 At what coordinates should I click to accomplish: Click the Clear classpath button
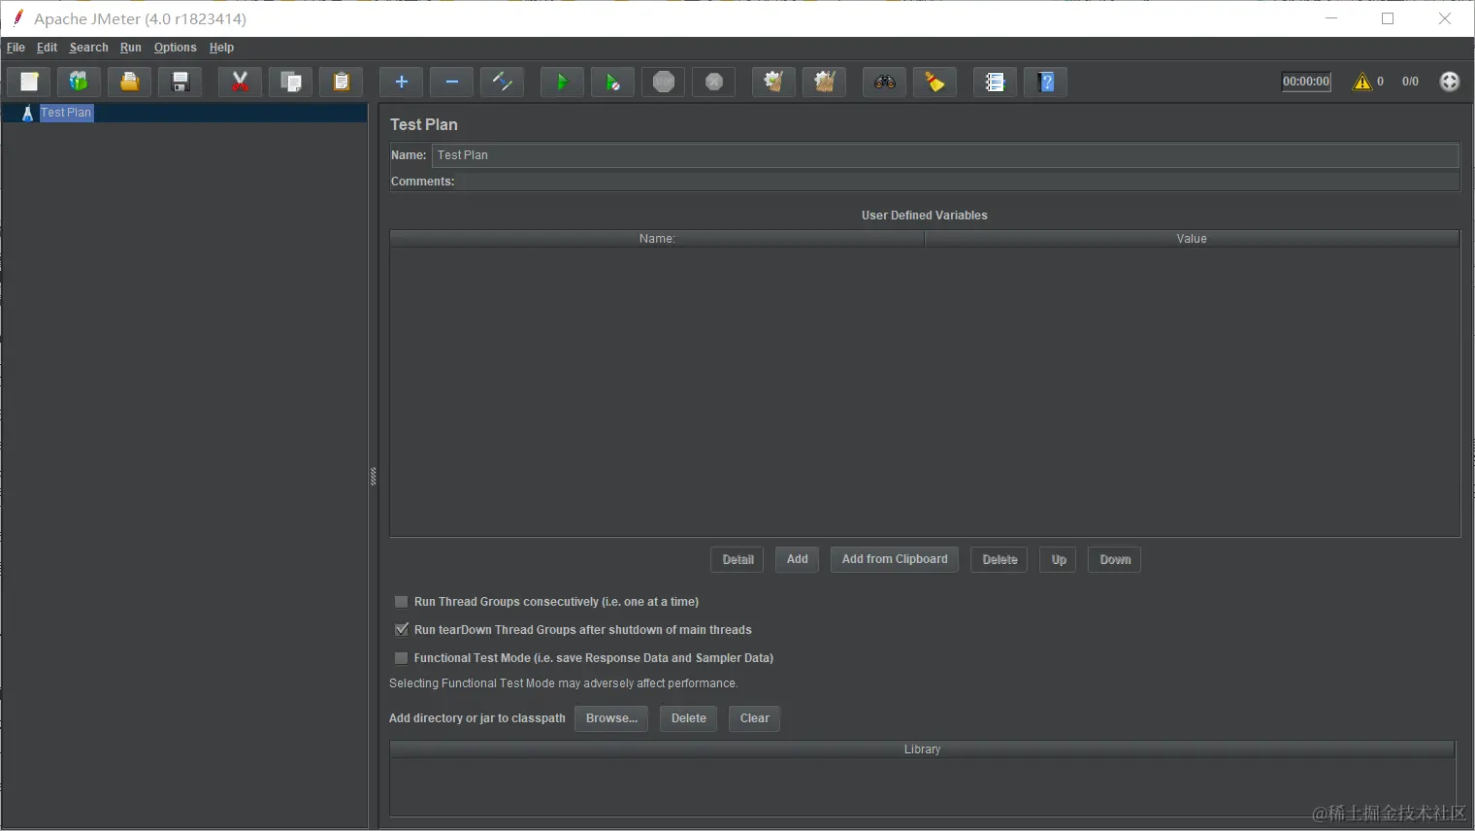754,718
